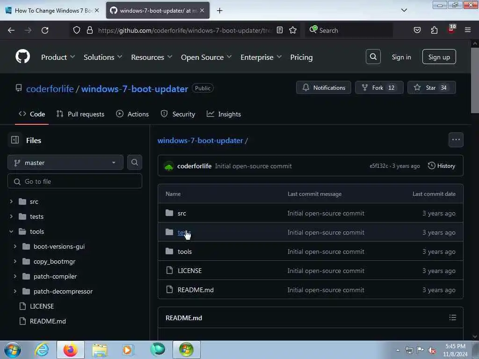This screenshot has width=479, height=359.
Task: Open tools folder in file listing table
Action: pyautogui.click(x=184, y=251)
